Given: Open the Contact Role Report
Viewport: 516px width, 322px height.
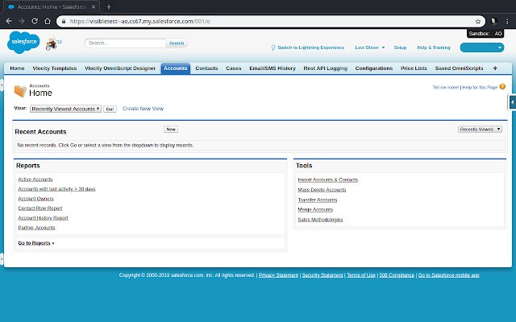Looking at the screenshot, I should pyautogui.click(x=40, y=208).
